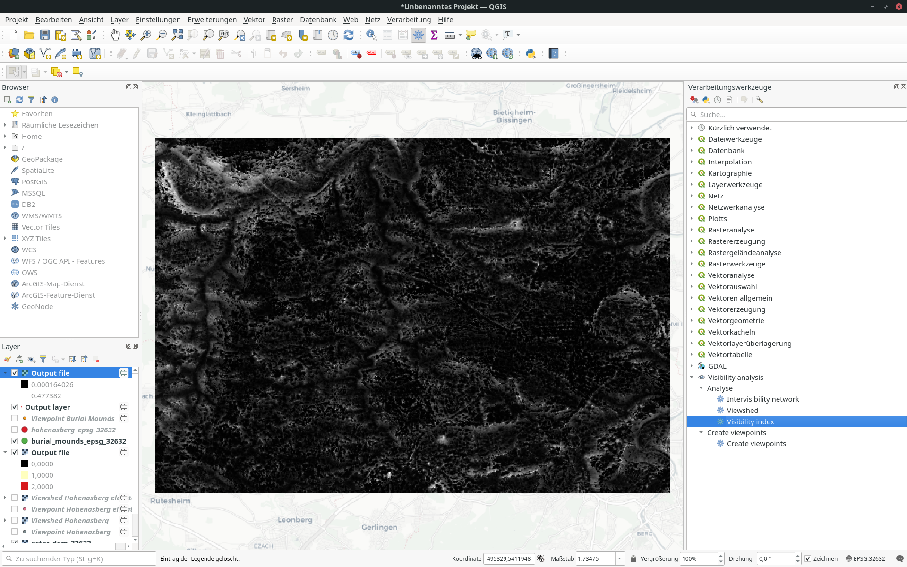This screenshot has height=567, width=907.
Task: Select Visibility index algorithm
Action: coord(750,421)
